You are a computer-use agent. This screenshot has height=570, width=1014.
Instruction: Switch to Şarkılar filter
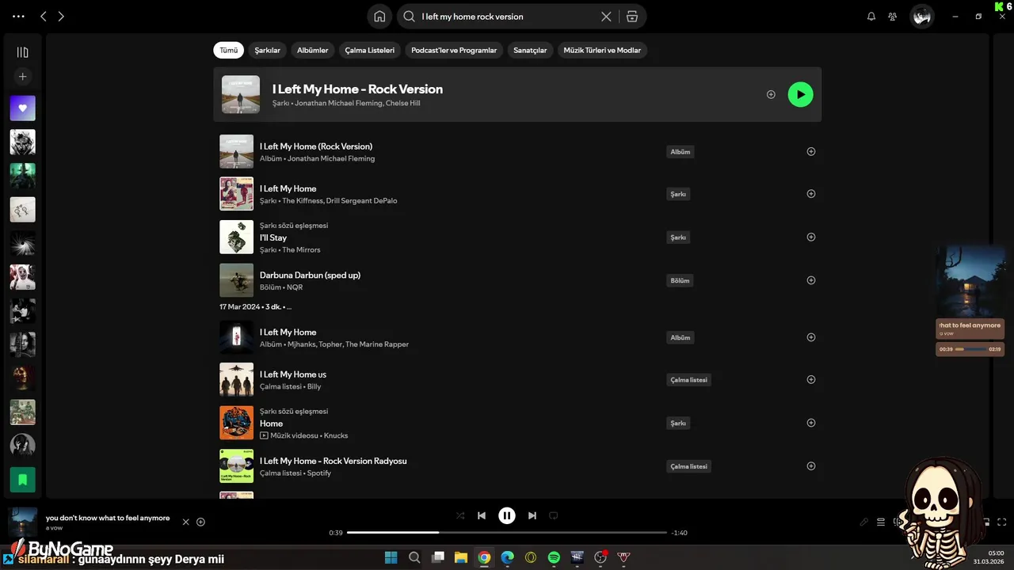[267, 50]
